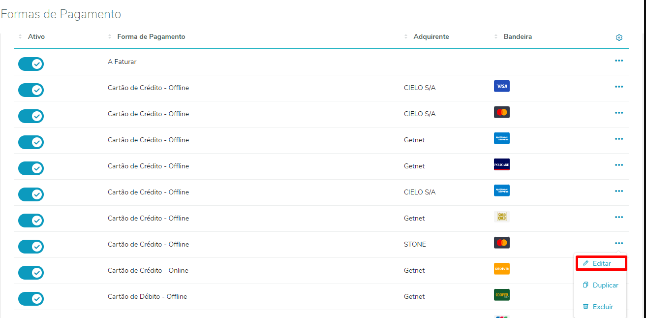The height and width of the screenshot is (318, 646).
Task: Open the three-dot menu for the Getnet American Express row
Action: click(x=619, y=139)
